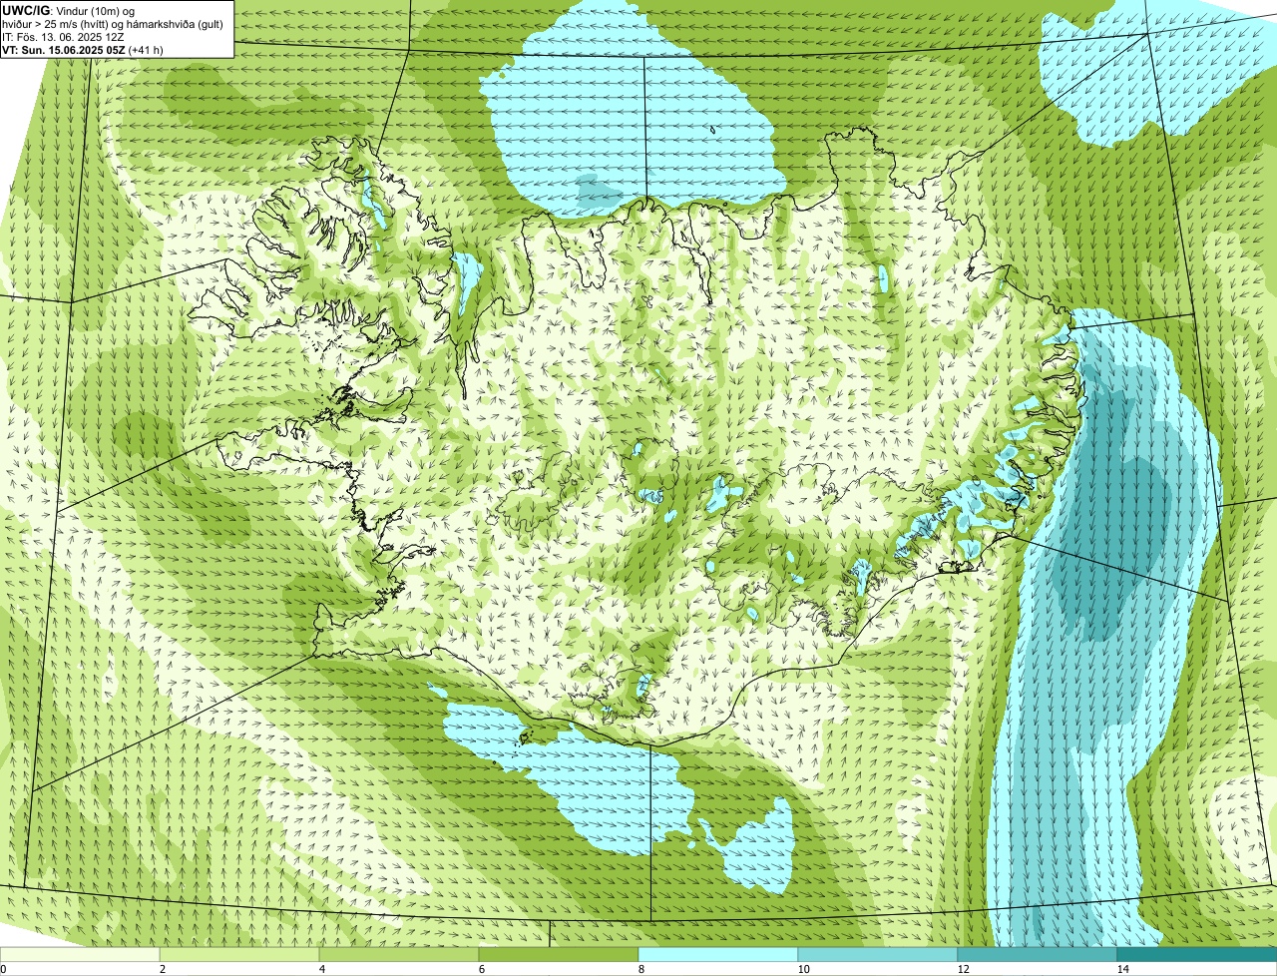The width and height of the screenshot is (1277, 976).
Task: Click the 0–2 m/s pale yellow legend swatch
Action: 80,955
